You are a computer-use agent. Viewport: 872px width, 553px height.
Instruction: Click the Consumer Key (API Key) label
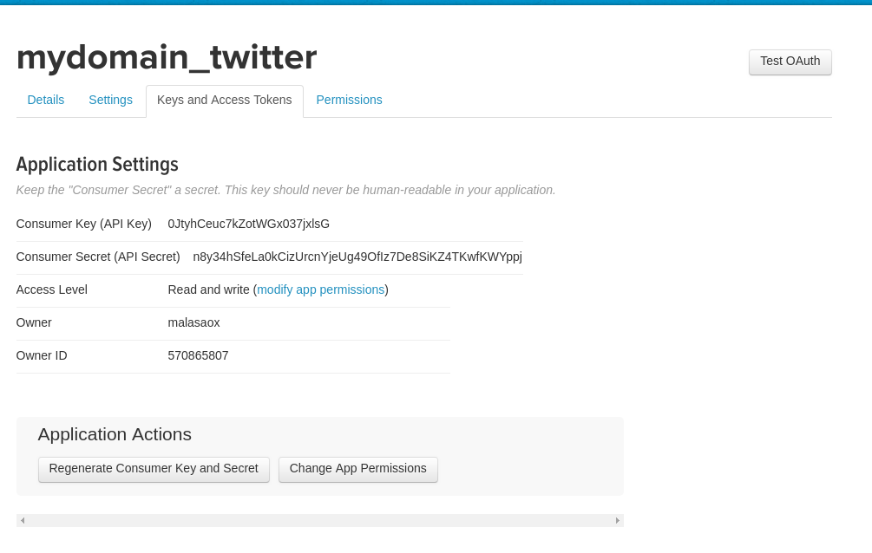tap(84, 224)
